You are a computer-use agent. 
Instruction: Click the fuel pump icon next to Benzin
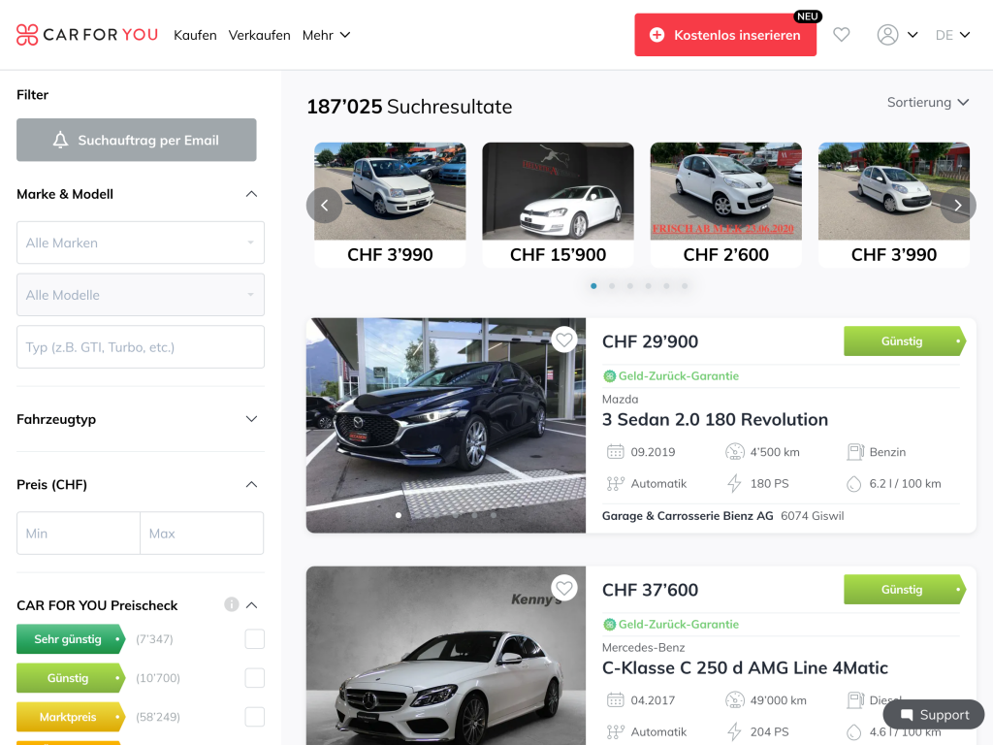point(855,452)
